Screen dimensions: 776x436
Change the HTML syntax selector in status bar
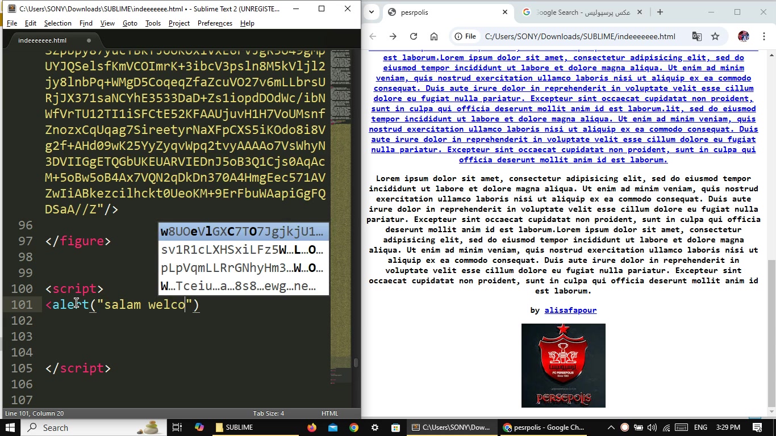pos(329,413)
